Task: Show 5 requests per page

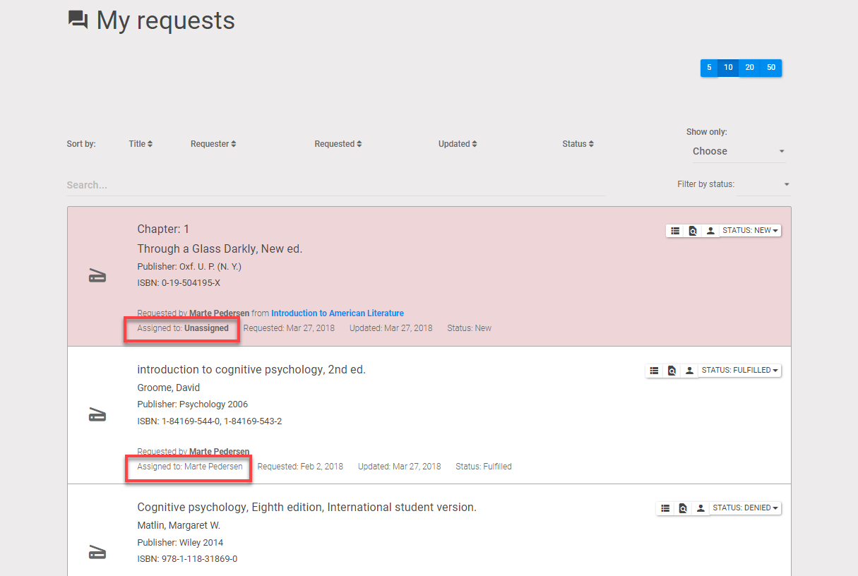Action: point(709,68)
